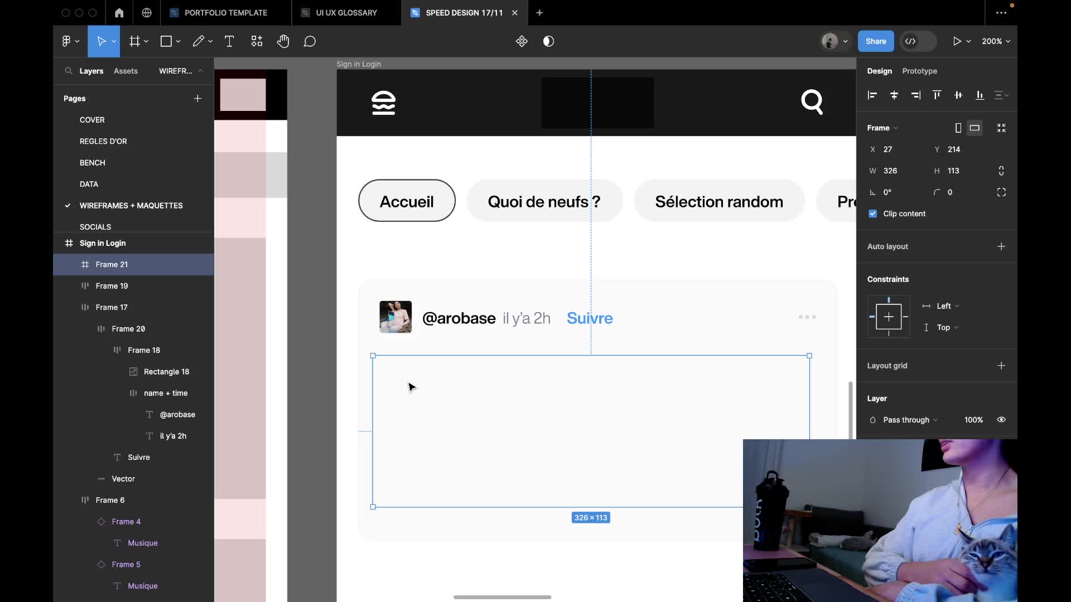This screenshot has height=602, width=1071.
Task: Select the Comment tool
Action: [310, 41]
